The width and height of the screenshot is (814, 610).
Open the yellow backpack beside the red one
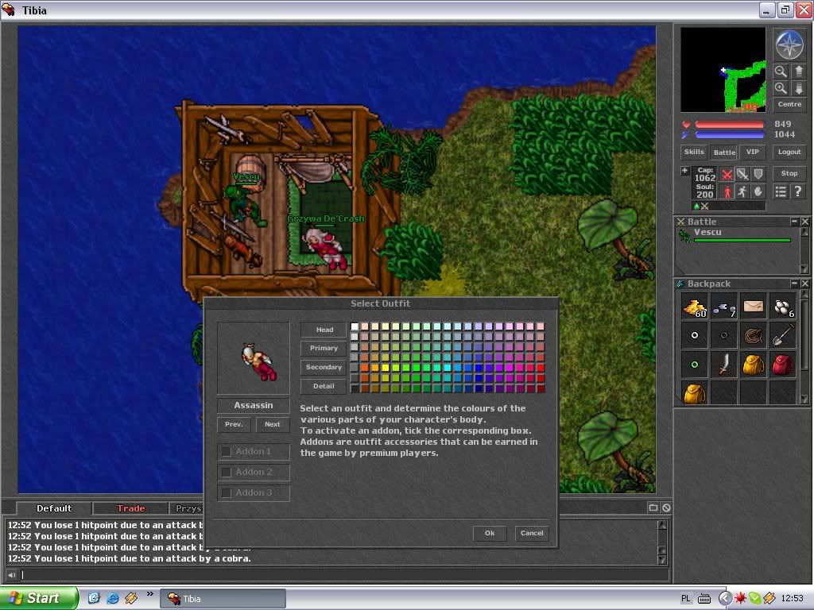(x=754, y=365)
